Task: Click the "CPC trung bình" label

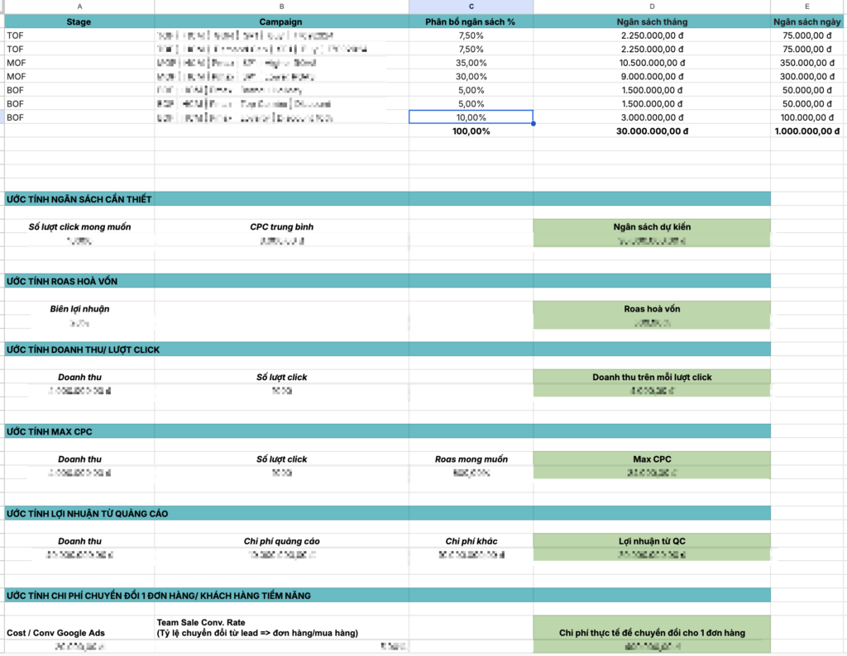Action: [x=281, y=226]
